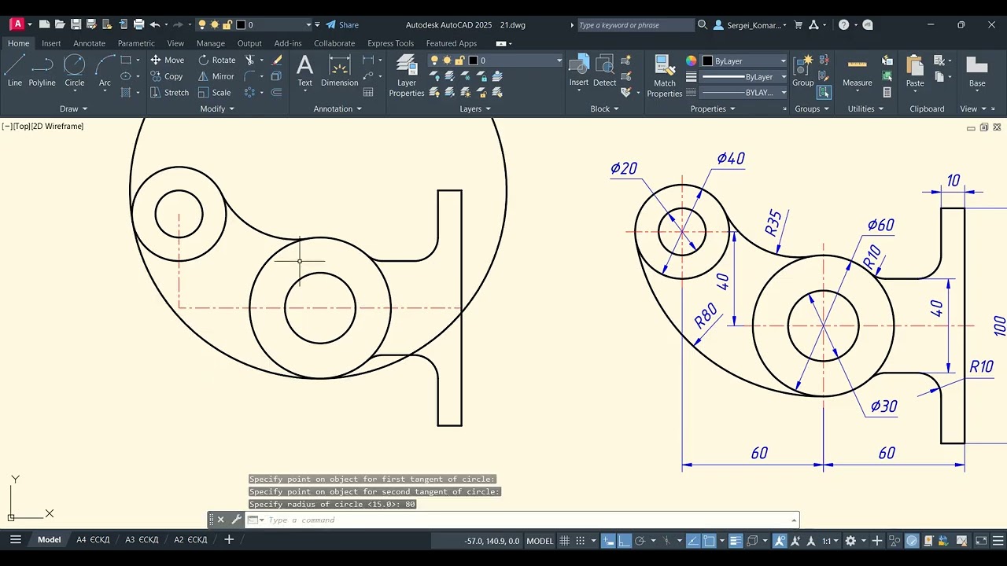1007x566 pixels.
Task: Open the ribbon Layers panel layer dropdown
Action: pos(496,61)
